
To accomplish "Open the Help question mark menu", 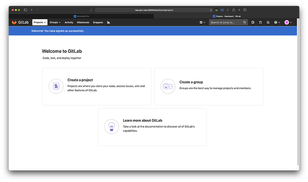I will coord(277,22).
